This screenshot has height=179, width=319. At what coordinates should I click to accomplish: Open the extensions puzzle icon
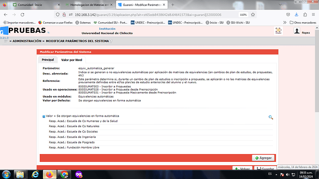coord(305,15)
